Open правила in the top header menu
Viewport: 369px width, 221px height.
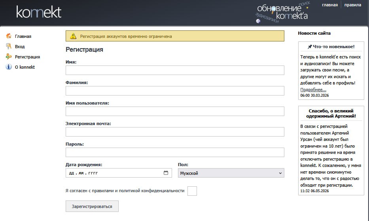tap(352, 5)
